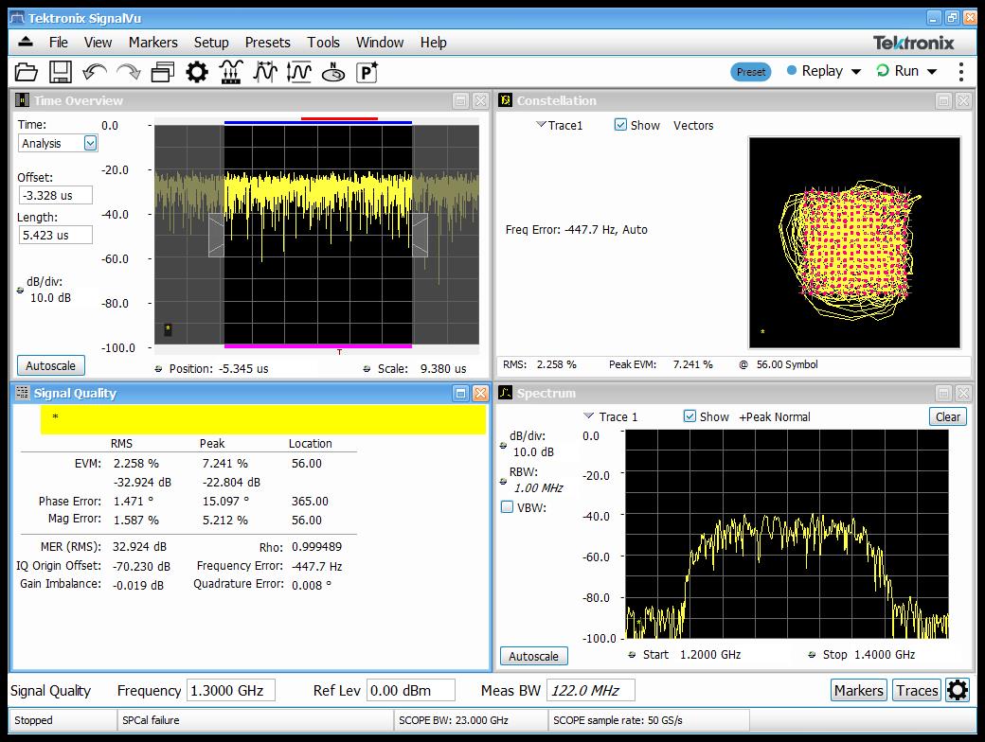Click the Run button
Screen dimensions: 985x742
coord(898,71)
